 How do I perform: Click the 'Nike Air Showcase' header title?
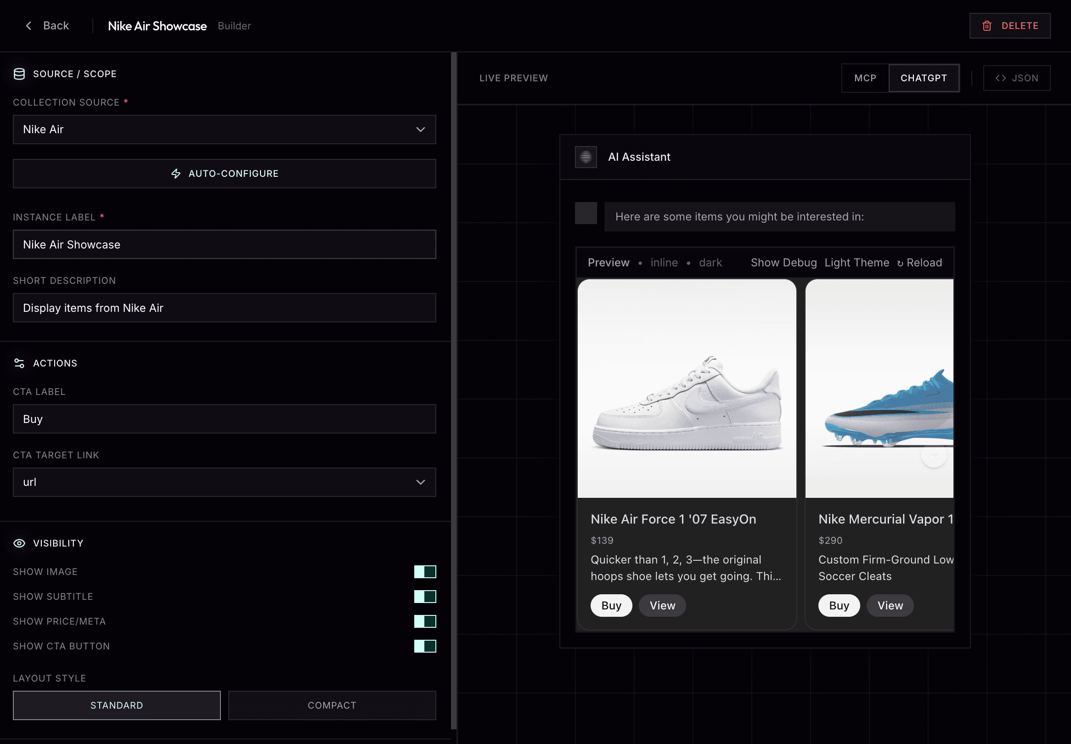click(158, 26)
